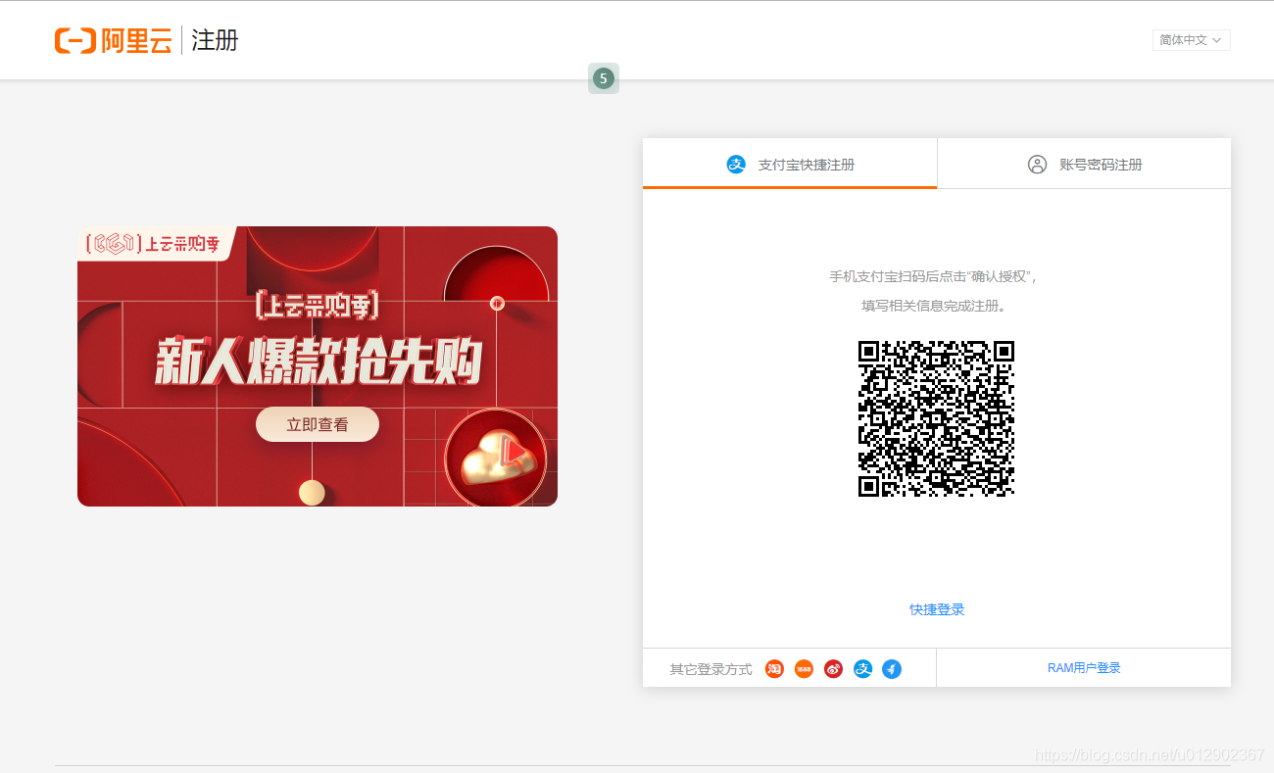Image resolution: width=1274 pixels, height=773 pixels.
Task: Click the Alipay icon in the 支付宝快捷注册 tab
Action: pos(736,165)
